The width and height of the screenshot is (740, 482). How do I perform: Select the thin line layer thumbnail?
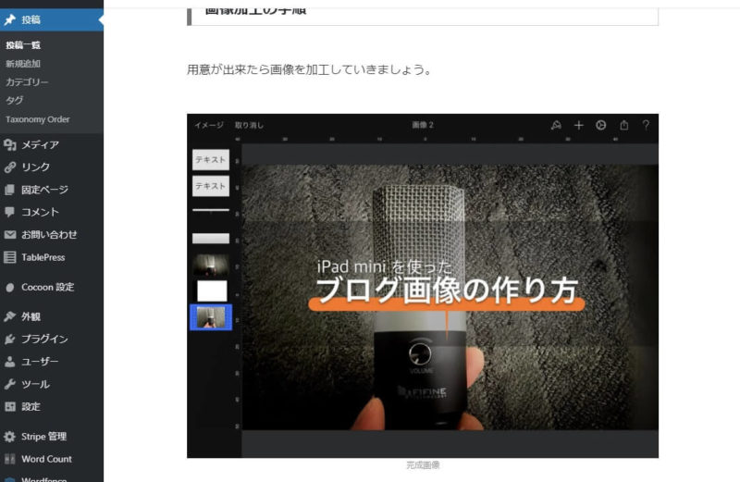tap(211, 210)
